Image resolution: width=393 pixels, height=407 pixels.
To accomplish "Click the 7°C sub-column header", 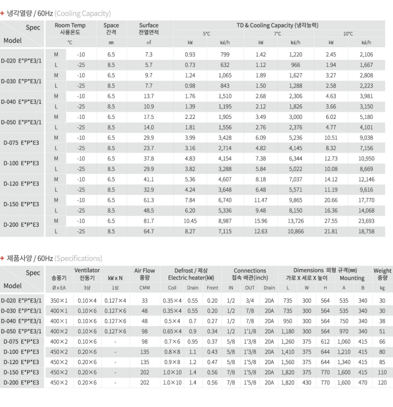I will (x=277, y=34).
